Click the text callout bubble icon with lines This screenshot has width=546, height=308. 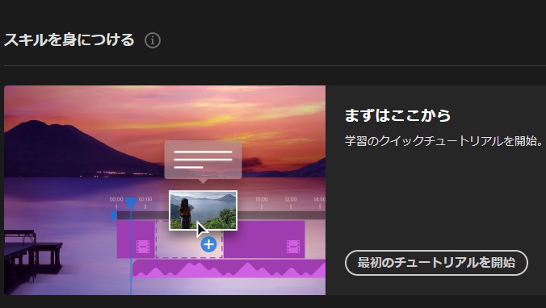click(x=203, y=161)
